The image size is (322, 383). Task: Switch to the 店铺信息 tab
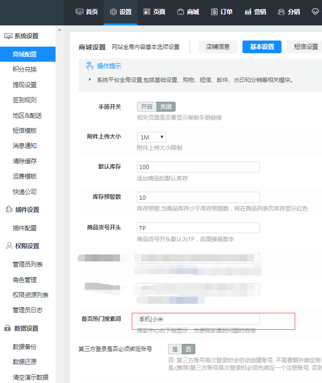pos(217,47)
